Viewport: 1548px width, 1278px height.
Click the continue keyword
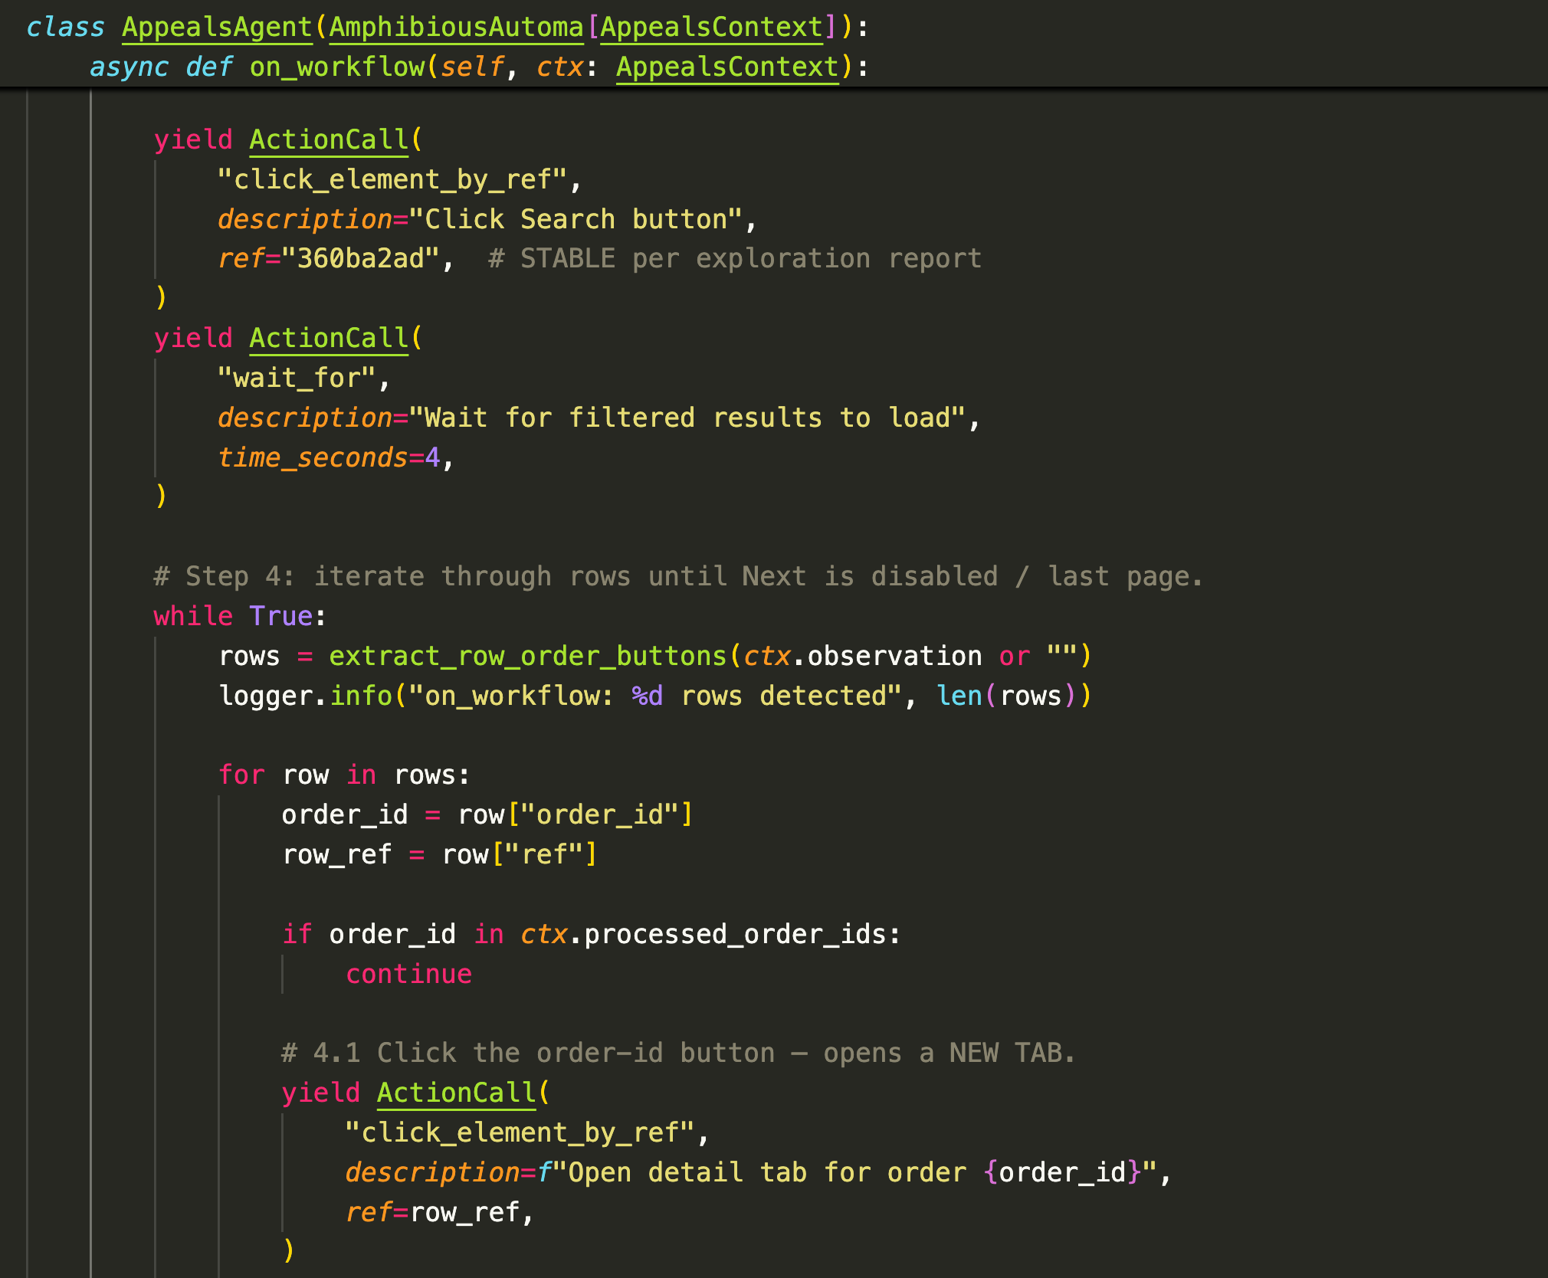tap(408, 974)
